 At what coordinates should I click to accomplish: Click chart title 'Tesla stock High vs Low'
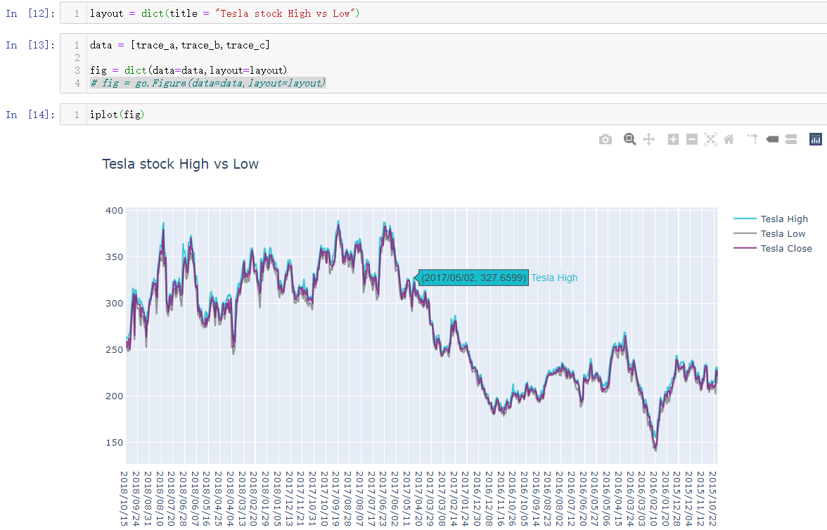pyautogui.click(x=180, y=164)
